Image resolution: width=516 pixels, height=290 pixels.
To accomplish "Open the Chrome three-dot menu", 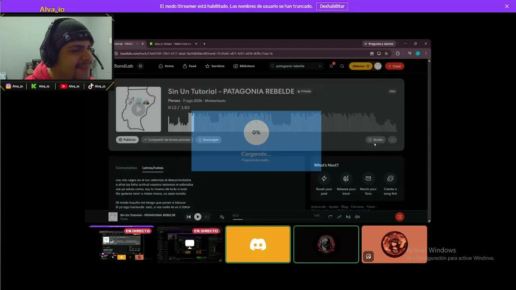I will [x=426, y=53].
